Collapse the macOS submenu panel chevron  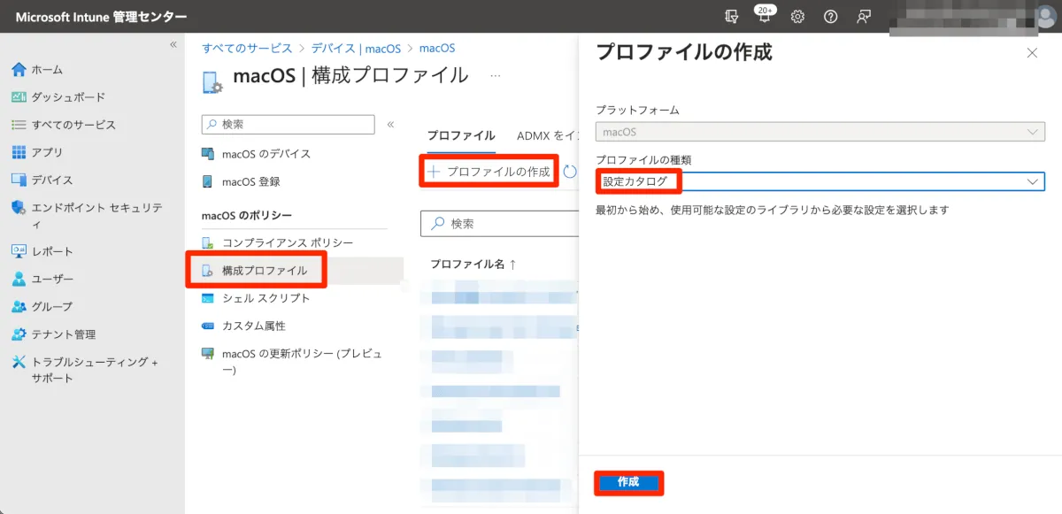tap(390, 125)
